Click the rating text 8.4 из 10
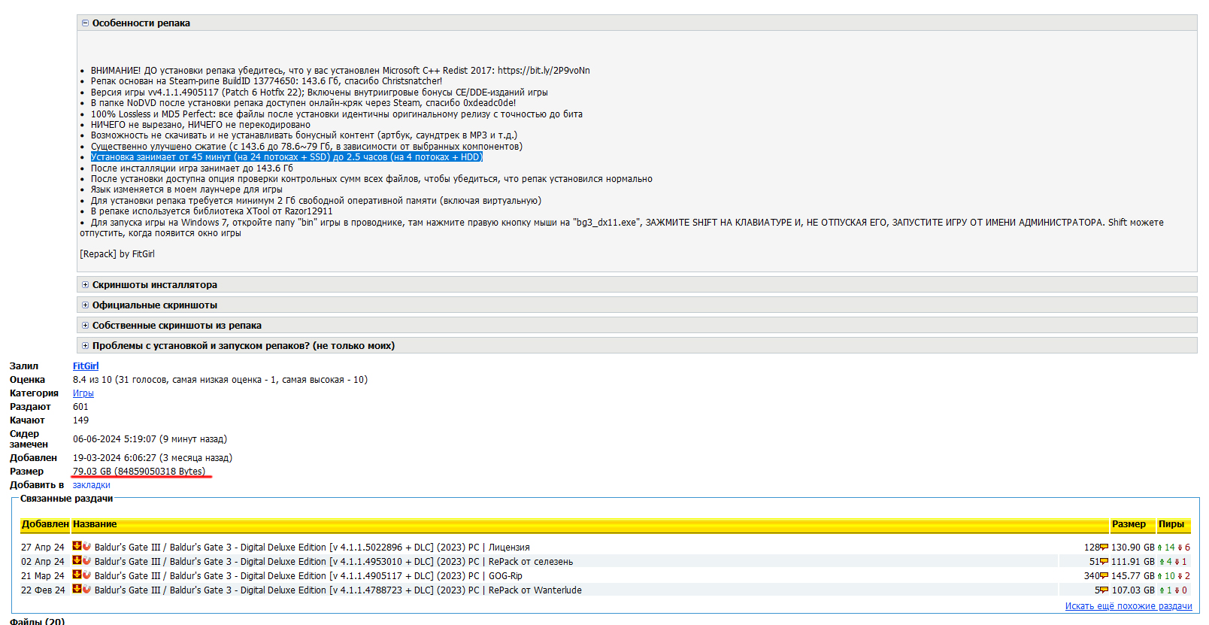This screenshot has height=625, width=1209. pyautogui.click(x=92, y=380)
